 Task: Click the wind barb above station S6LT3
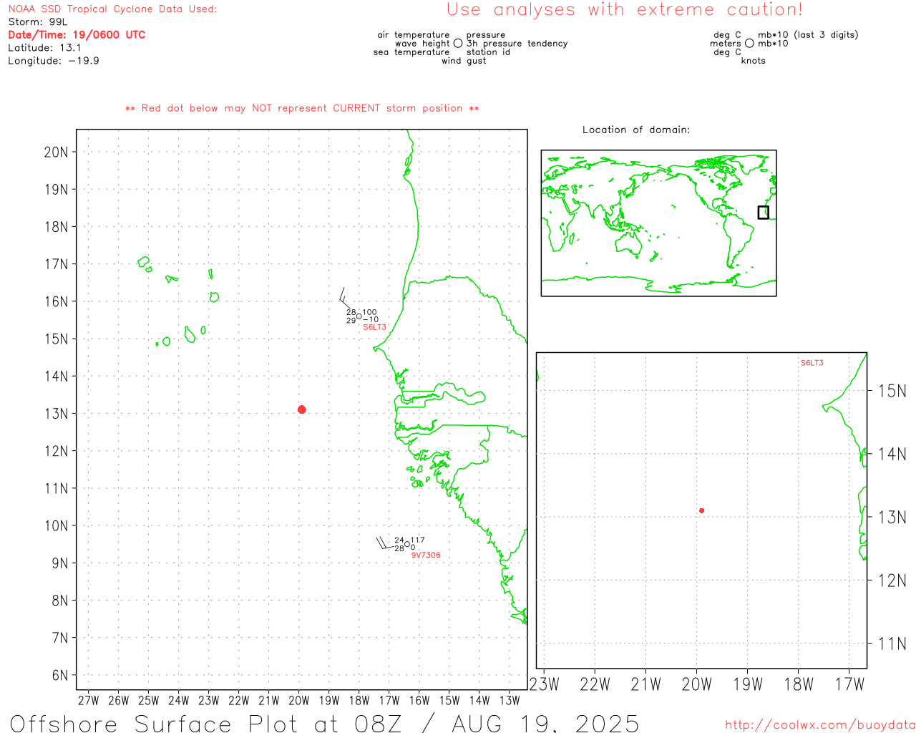tap(346, 298)
